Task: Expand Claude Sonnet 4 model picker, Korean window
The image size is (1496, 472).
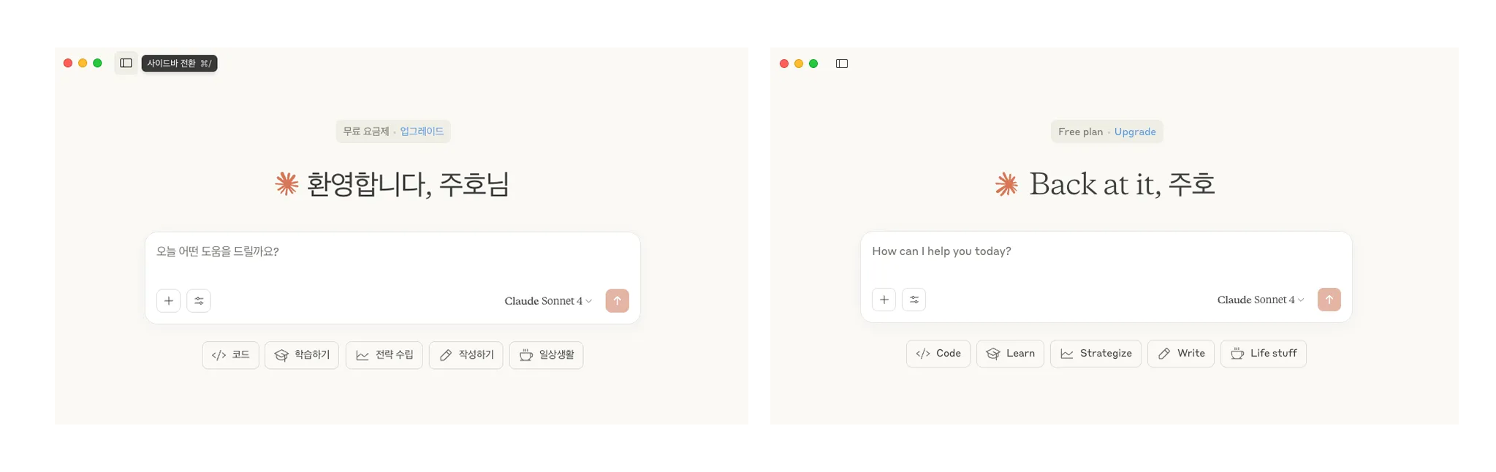Action: pos(548,301)
